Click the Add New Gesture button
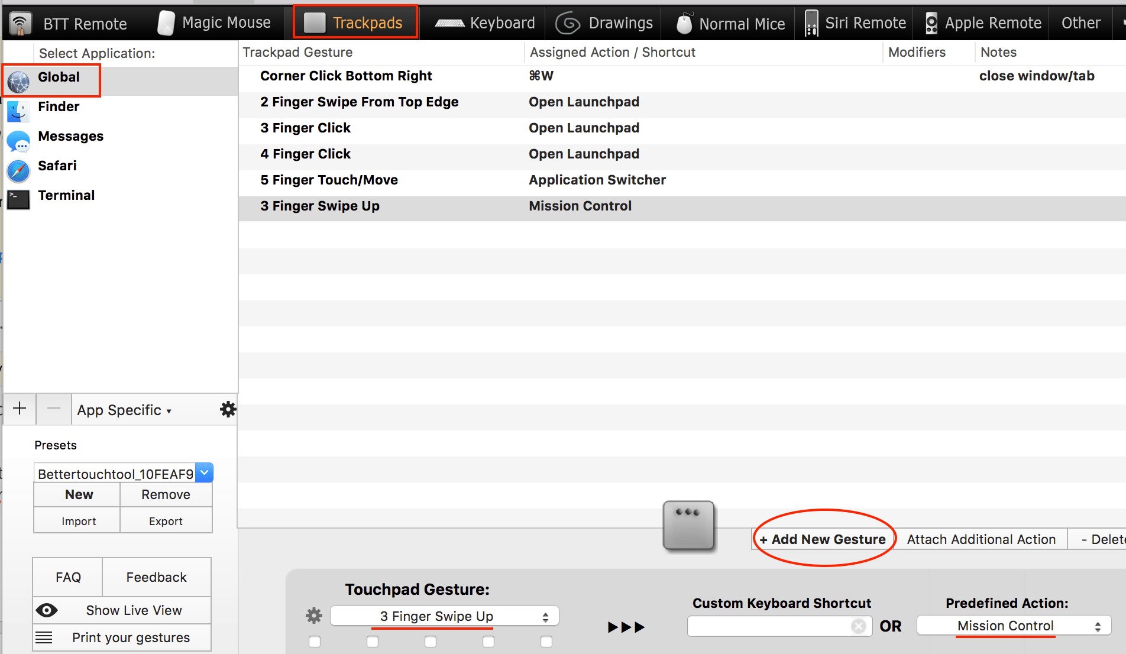This screenshot has height=654, width=1126. click(x=823, y=539)
